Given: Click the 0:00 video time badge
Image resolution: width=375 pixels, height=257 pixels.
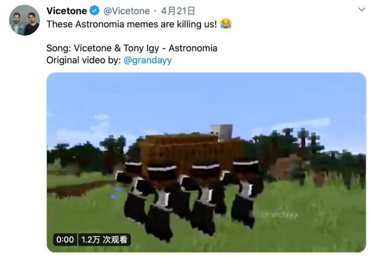Looking at the screenshot, I should tap(65, 239).
